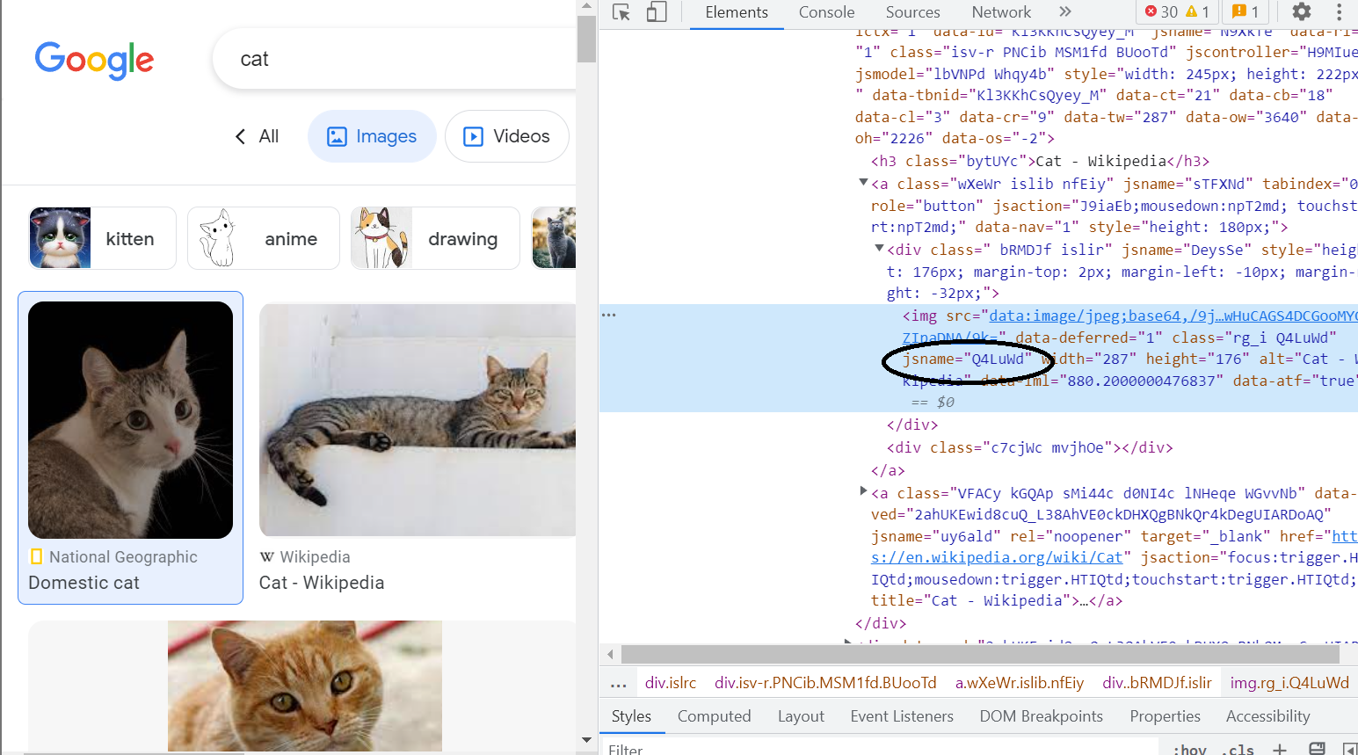The height and width of the screenshot is (755, 1358).
Task: Select the Images search filter
Action: 372,136
